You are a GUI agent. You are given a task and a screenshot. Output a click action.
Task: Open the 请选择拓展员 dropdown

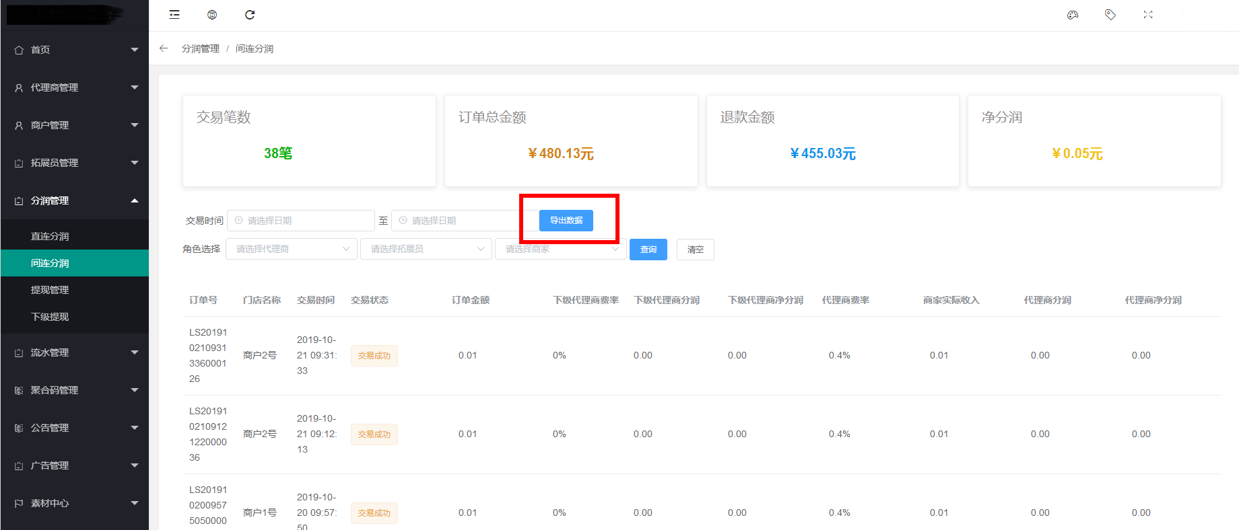pyautogui.click(x=426, y=249)
